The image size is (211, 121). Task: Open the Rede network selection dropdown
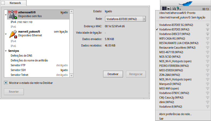[125, 19]
